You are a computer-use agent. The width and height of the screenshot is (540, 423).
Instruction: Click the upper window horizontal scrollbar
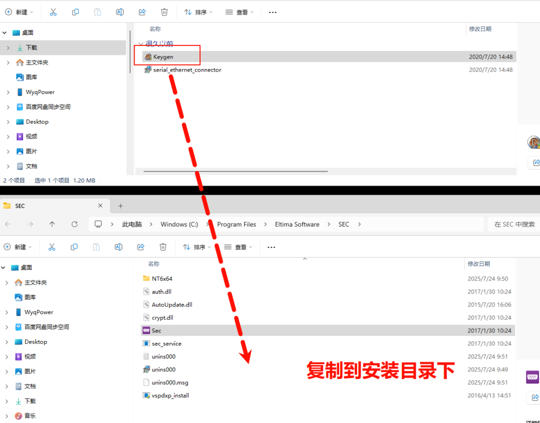(235, 171)
